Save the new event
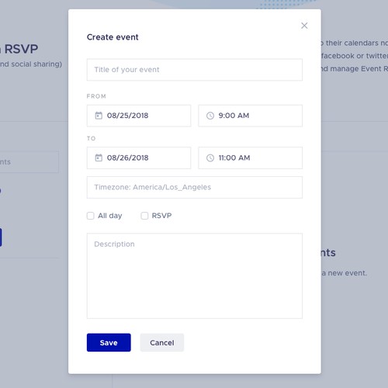This screenshot has height=388, width=388. tap(109, 342)
